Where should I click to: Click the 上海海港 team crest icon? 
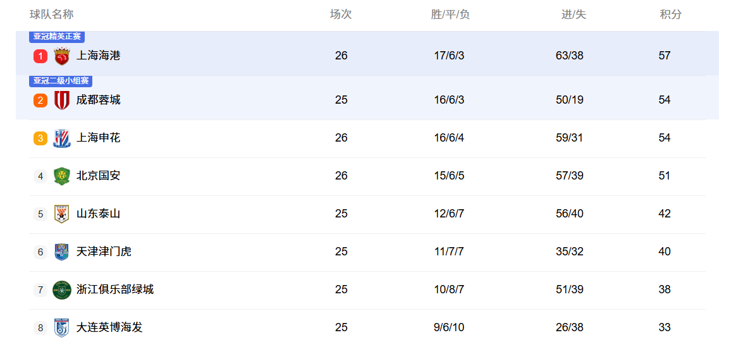click(61, 56)
